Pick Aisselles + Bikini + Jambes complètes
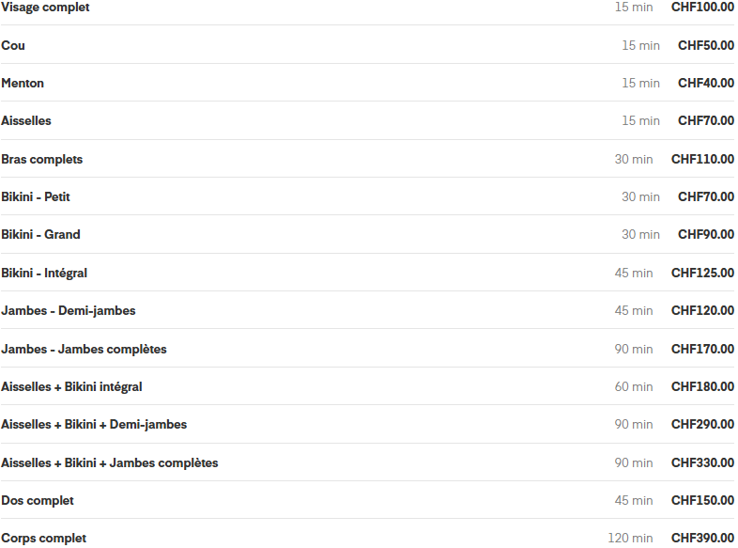Viewport: 738px width, 548px height. pyautogui.click(x=109, y=463)
